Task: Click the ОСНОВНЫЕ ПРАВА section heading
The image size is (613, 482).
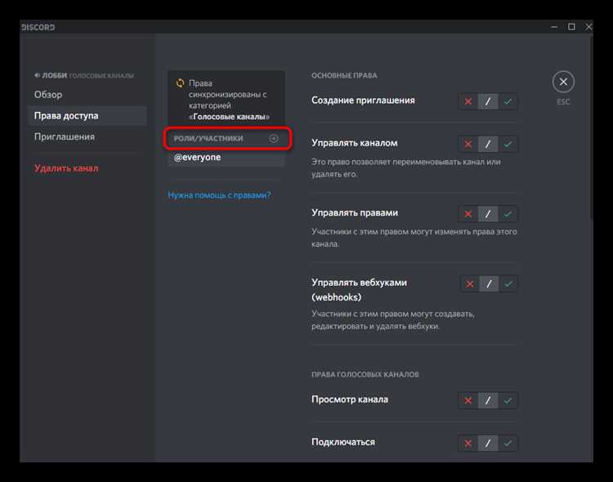Action: pos(344,75)
